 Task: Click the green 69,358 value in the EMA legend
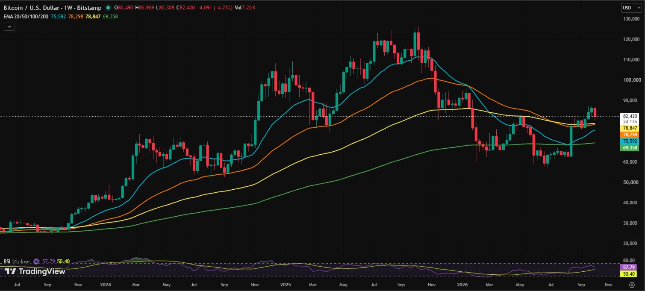pos(110,16)
